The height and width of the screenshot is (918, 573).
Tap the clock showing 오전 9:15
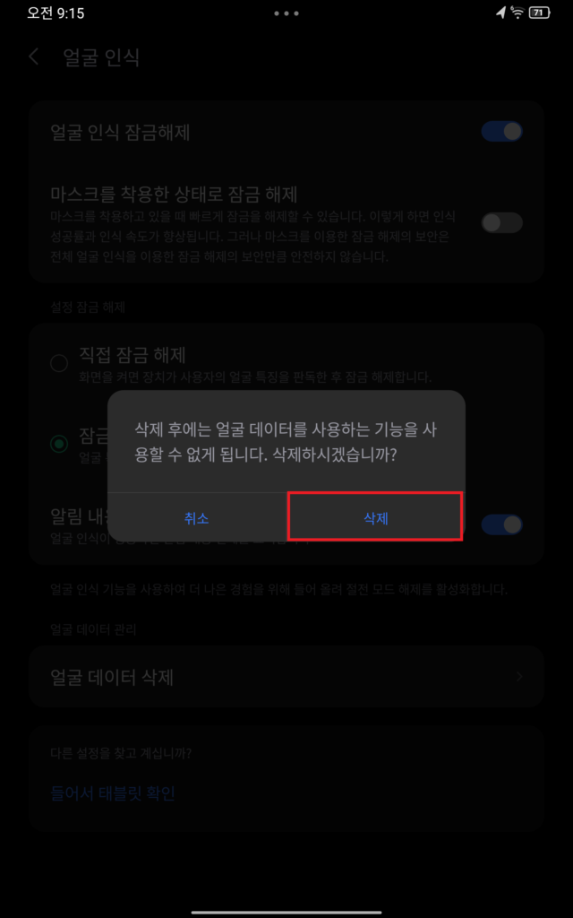pos(56,13)
